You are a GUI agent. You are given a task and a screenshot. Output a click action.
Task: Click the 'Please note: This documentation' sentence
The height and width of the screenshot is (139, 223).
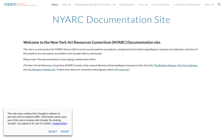coord(60,59)
